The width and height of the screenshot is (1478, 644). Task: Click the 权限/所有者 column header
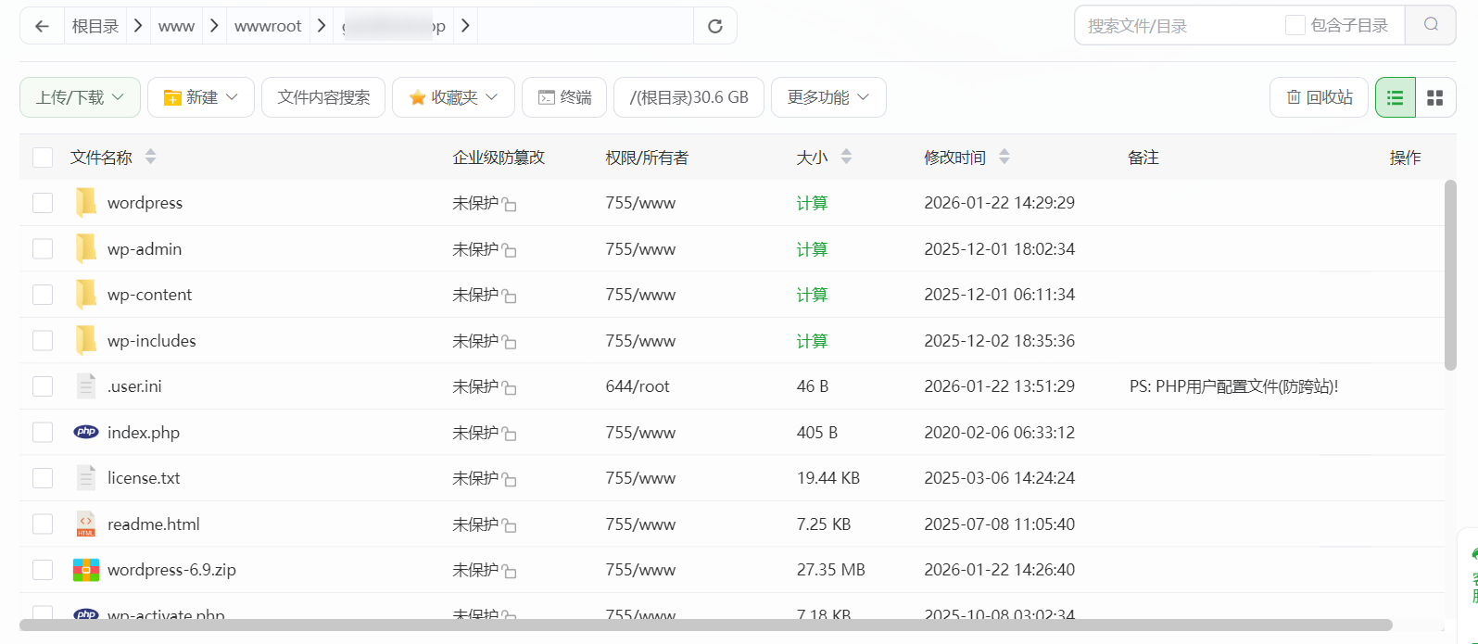pyautogui.click(x=647, y=158)
